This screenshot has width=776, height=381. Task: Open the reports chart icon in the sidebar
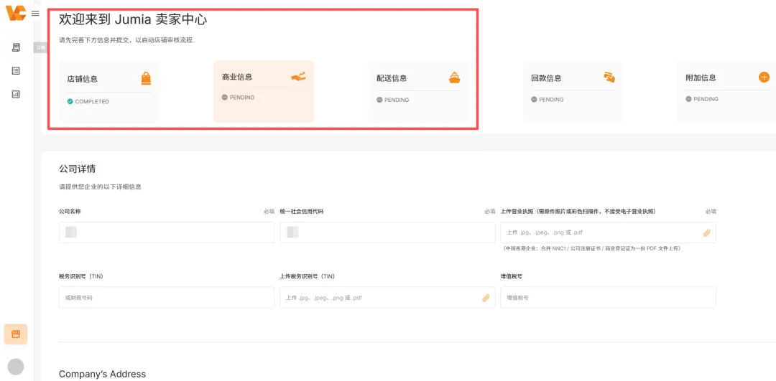pyautogui.click(x=16, y=95)
